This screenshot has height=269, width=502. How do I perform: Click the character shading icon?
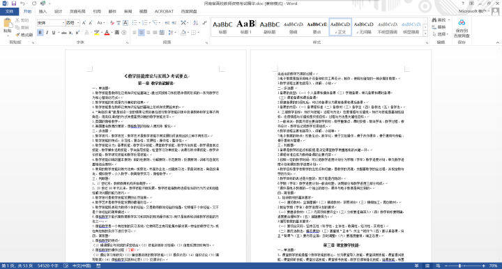pyautogui.click(x=117, y=33)
